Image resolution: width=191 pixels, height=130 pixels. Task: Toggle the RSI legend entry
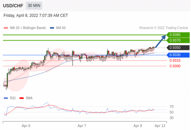[x=10, y=98]
